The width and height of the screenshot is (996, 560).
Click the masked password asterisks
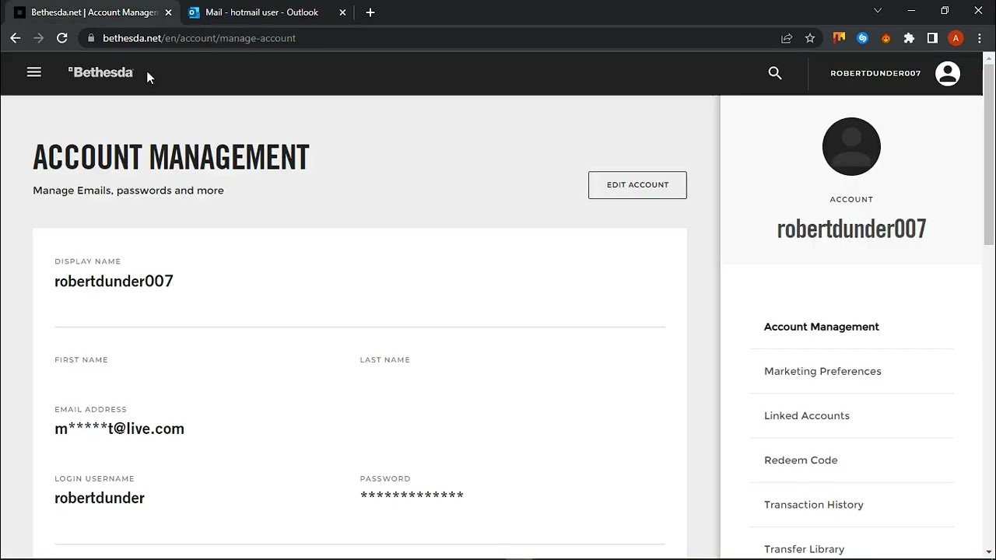pos(412,496)
